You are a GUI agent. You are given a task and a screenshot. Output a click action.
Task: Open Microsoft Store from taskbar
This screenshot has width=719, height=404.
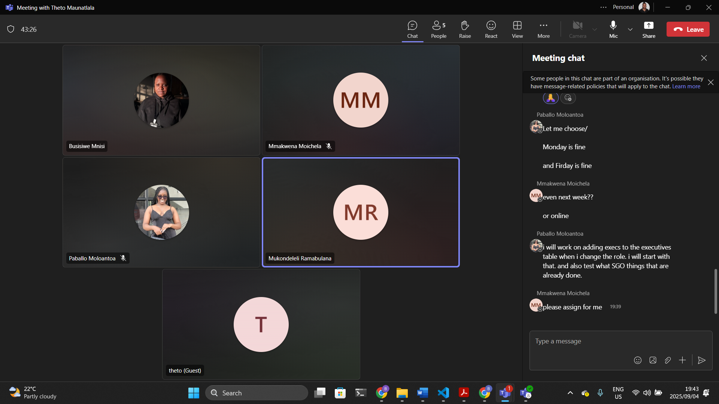click(x=340, y=393)
